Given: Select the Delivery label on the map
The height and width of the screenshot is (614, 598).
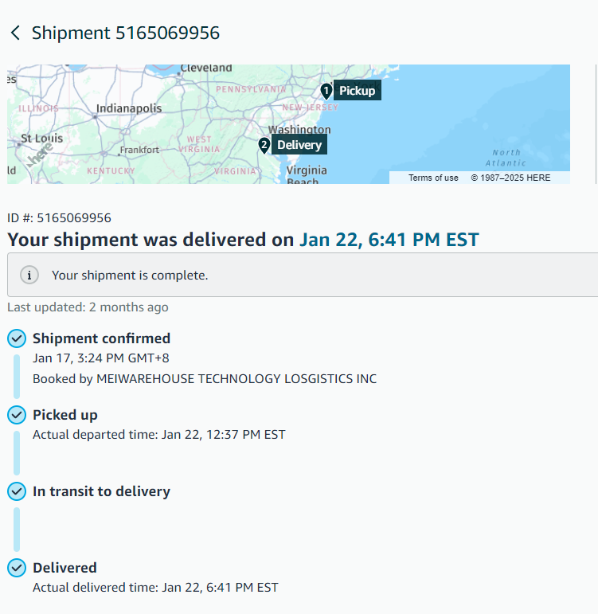Looking at the screenshot, I should coord(299,145).
